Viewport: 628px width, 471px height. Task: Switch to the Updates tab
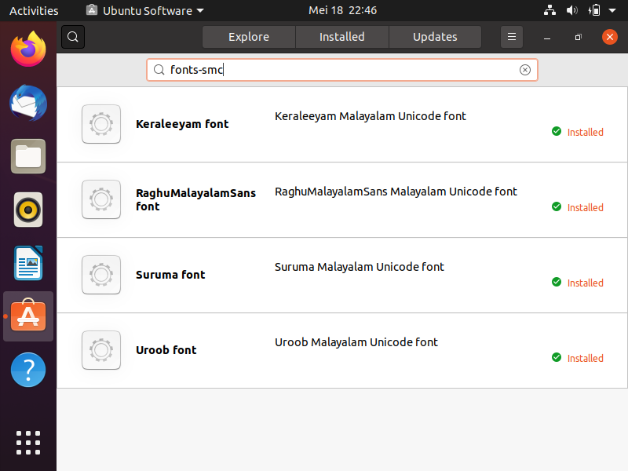(x=435, y=37)
